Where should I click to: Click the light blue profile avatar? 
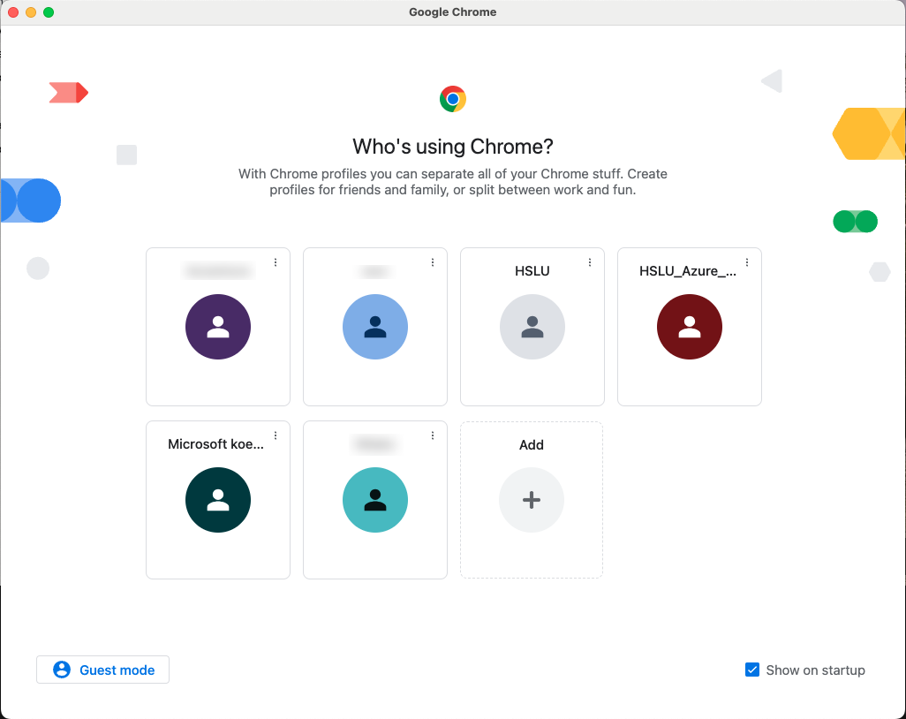click(375, 327)
